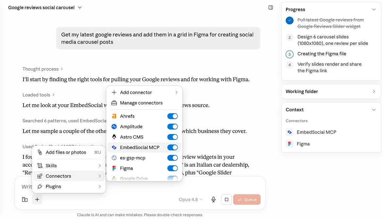
Task: Expand the Working folder panel
Action: (x=374, y=91)
